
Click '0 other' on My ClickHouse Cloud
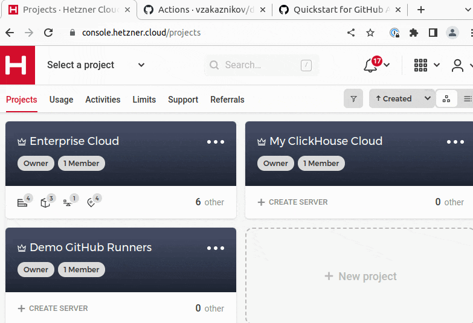449,202
